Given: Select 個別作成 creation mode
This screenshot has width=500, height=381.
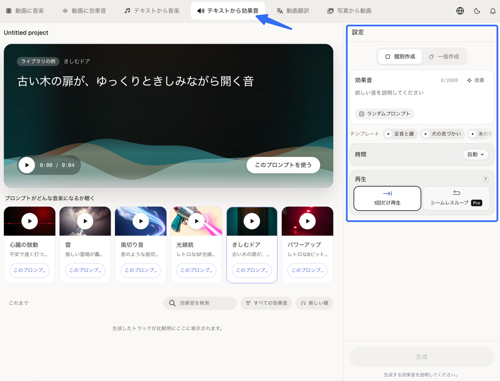Looking at the screenshot, I should (400, 57).
